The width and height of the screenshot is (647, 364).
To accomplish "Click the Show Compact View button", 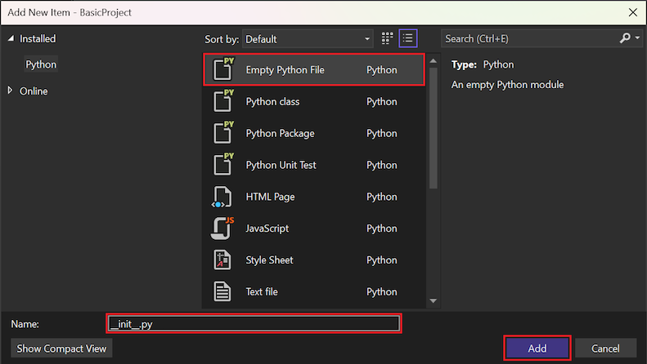I will 61,348.
